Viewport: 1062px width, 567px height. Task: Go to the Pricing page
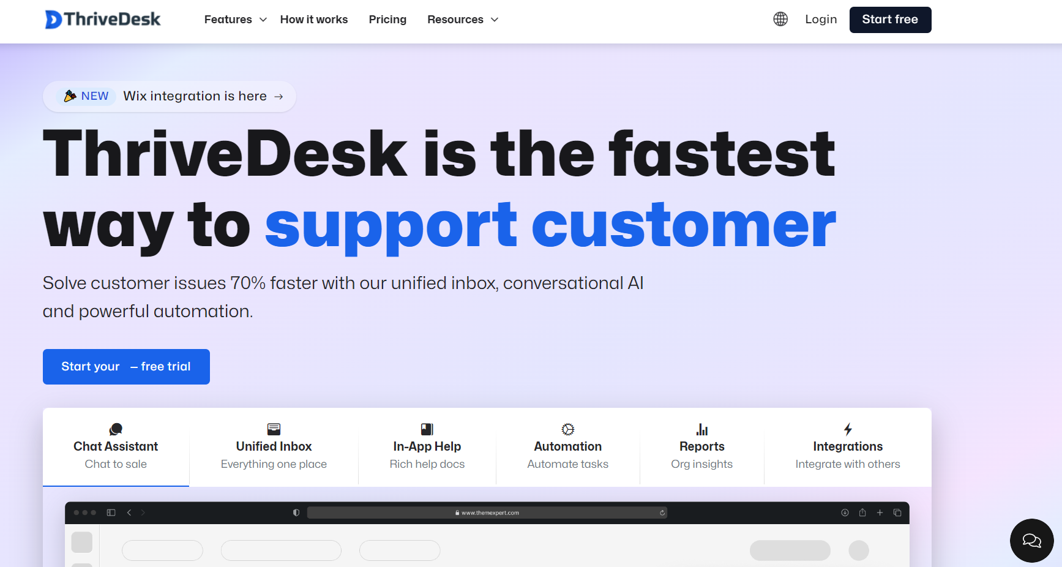coord(387,20)
